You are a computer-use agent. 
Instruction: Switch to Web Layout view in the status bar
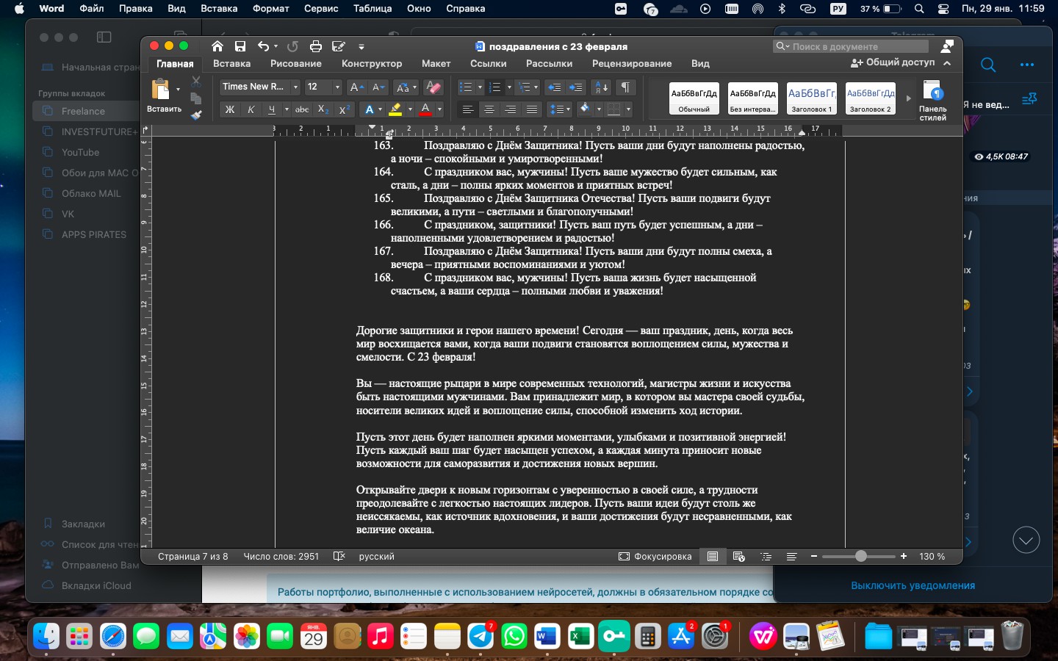click(739, 556)
